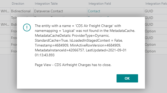
Task: Click the 'Page View - CDS Airfreight Charges' message
Action: coord(73,65)
